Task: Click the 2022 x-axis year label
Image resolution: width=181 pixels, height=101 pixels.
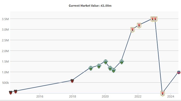Action: [x=138, y=96]
